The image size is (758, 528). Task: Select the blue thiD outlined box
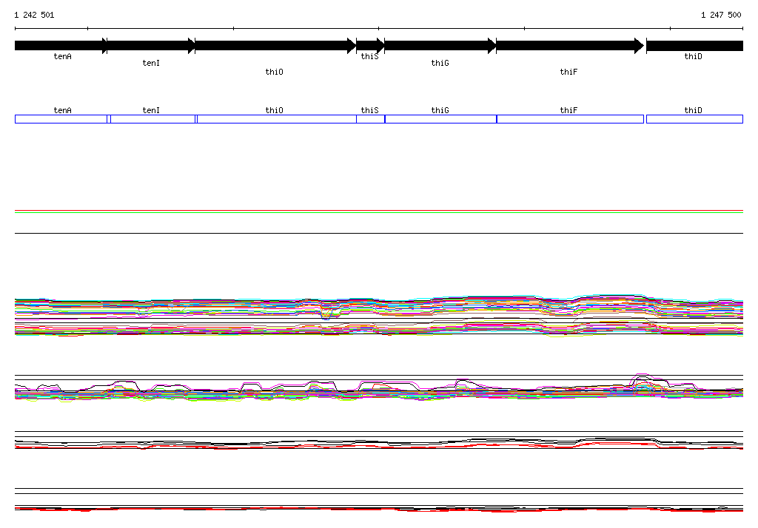click(x=694, y=119)
